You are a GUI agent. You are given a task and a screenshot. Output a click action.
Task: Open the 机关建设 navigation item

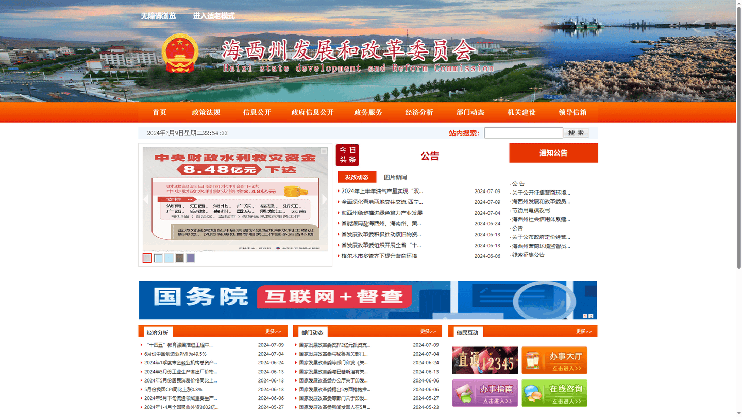(521, 112)
